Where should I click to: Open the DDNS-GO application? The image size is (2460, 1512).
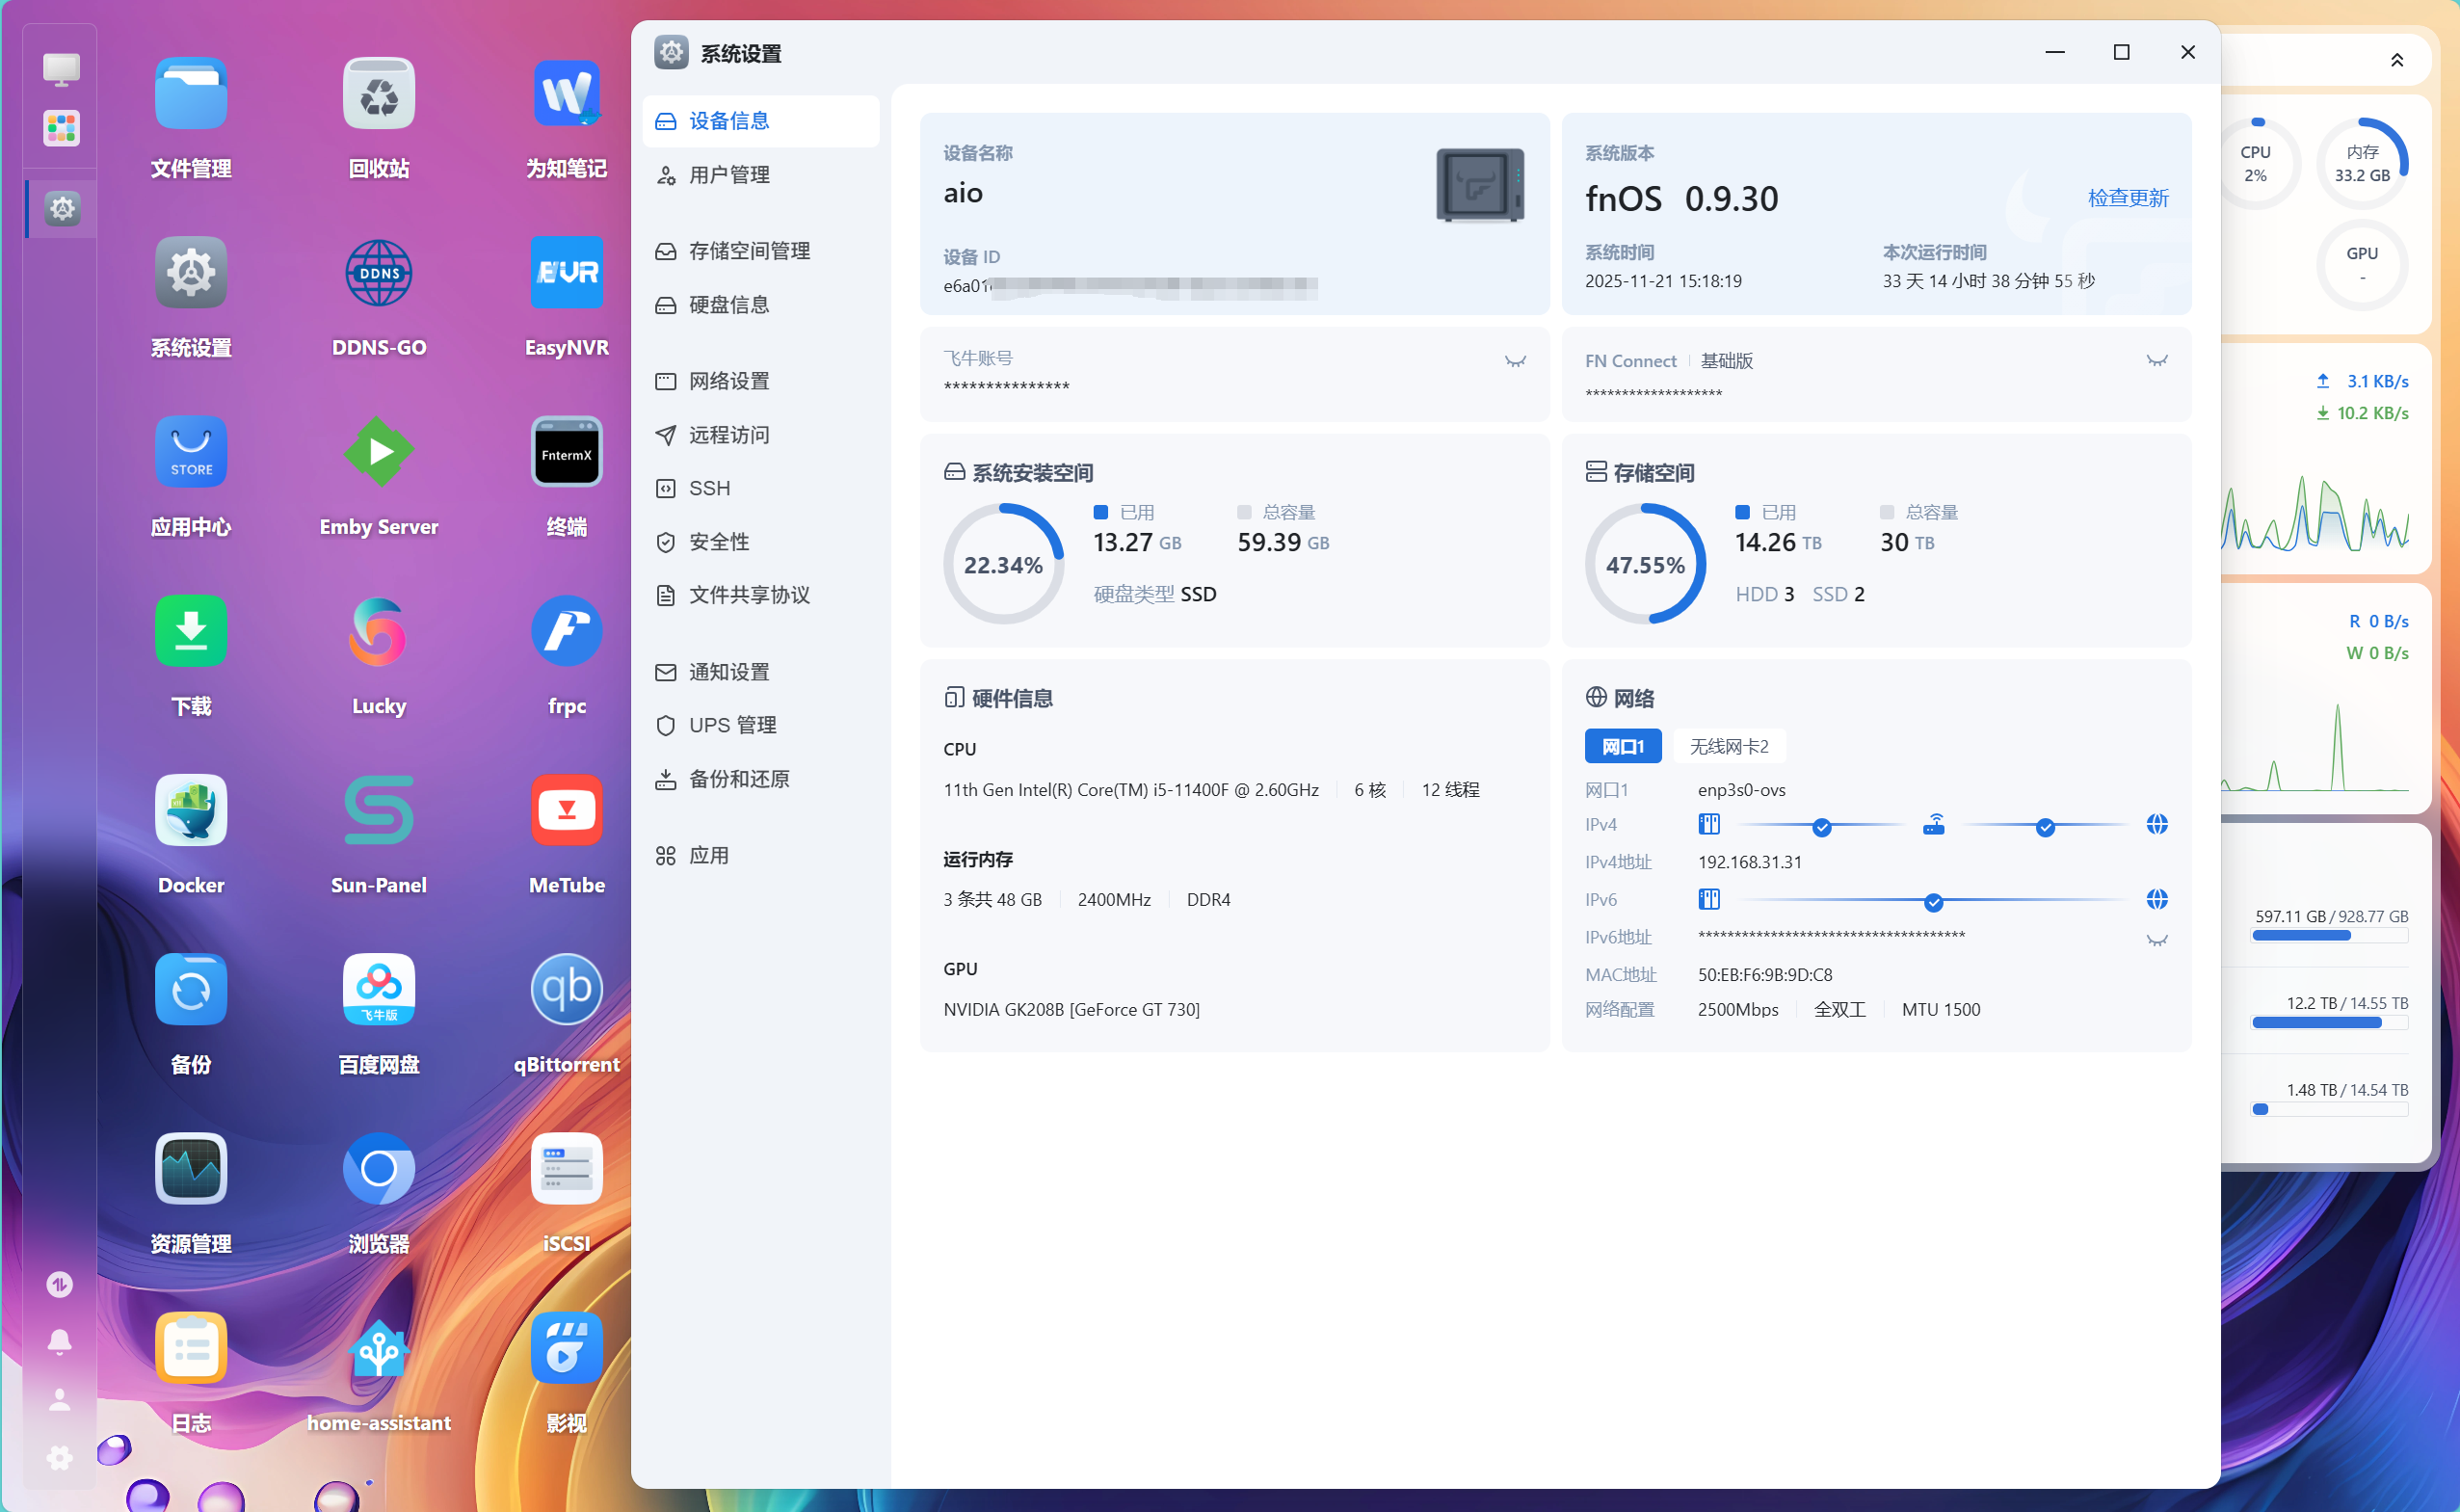click(x=378, y=273)
